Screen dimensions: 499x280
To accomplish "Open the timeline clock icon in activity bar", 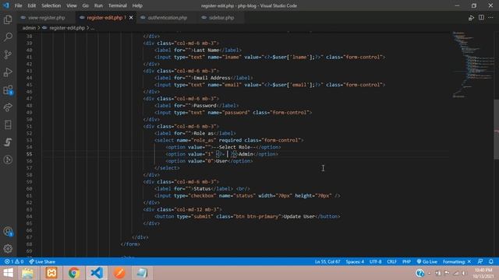I will (x=8, y=159).
